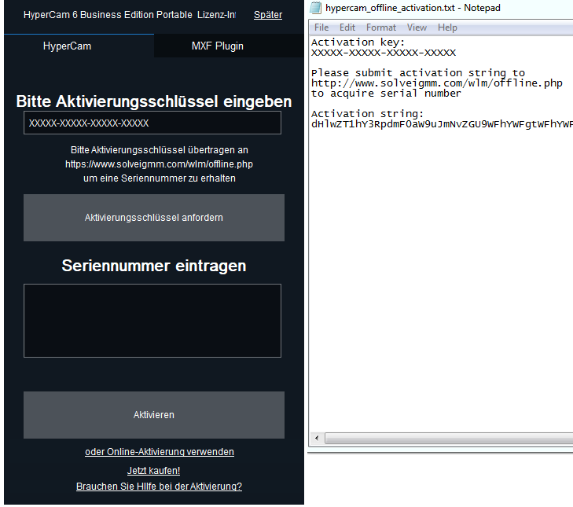The image size is (573, 507).
Task: Click the activation key input field
Action: tap(152, 123)
